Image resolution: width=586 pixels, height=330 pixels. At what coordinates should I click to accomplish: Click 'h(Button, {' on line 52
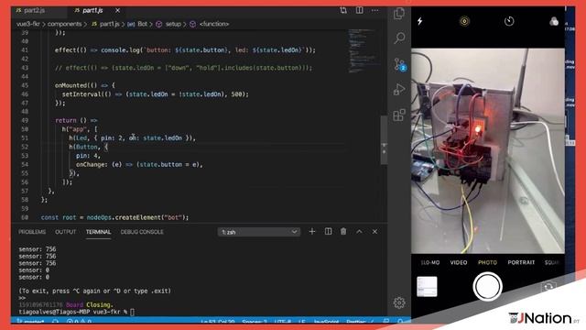click(x=88, y=147)
